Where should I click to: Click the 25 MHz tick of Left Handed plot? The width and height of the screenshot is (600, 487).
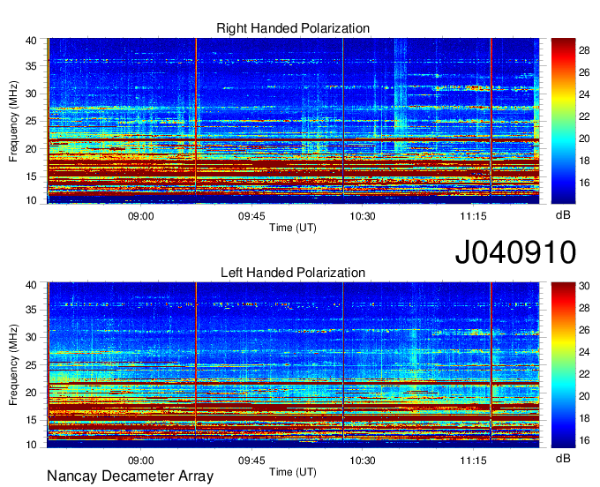click(x=31, y=365)
